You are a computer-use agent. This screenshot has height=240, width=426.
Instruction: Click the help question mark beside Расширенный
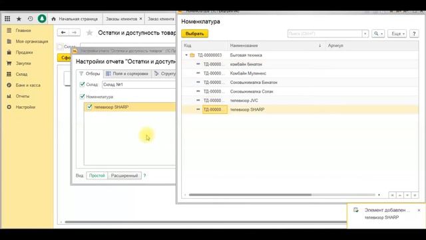(x=144, y=175)
